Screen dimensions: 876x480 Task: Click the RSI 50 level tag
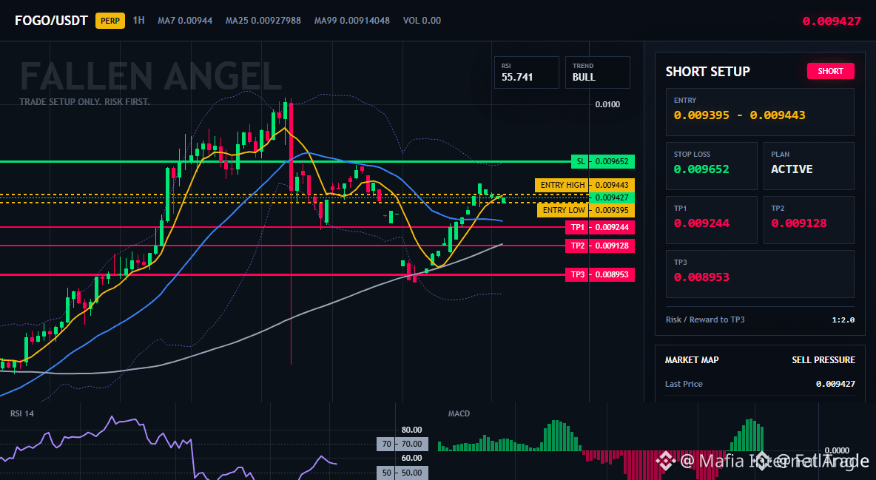coord(402,473)
